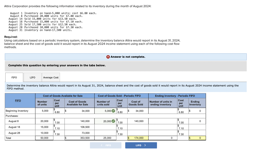Click the 106,500 August 18 cost available value
Image resolution: width=258 pixels, height=153 pixels.
[85, 127]
